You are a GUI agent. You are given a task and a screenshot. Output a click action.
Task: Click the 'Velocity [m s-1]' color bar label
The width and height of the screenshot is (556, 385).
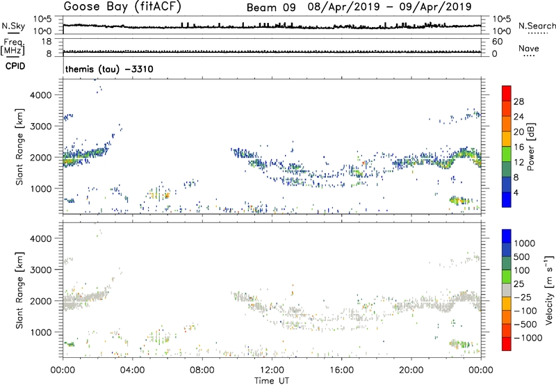(549, 290)
